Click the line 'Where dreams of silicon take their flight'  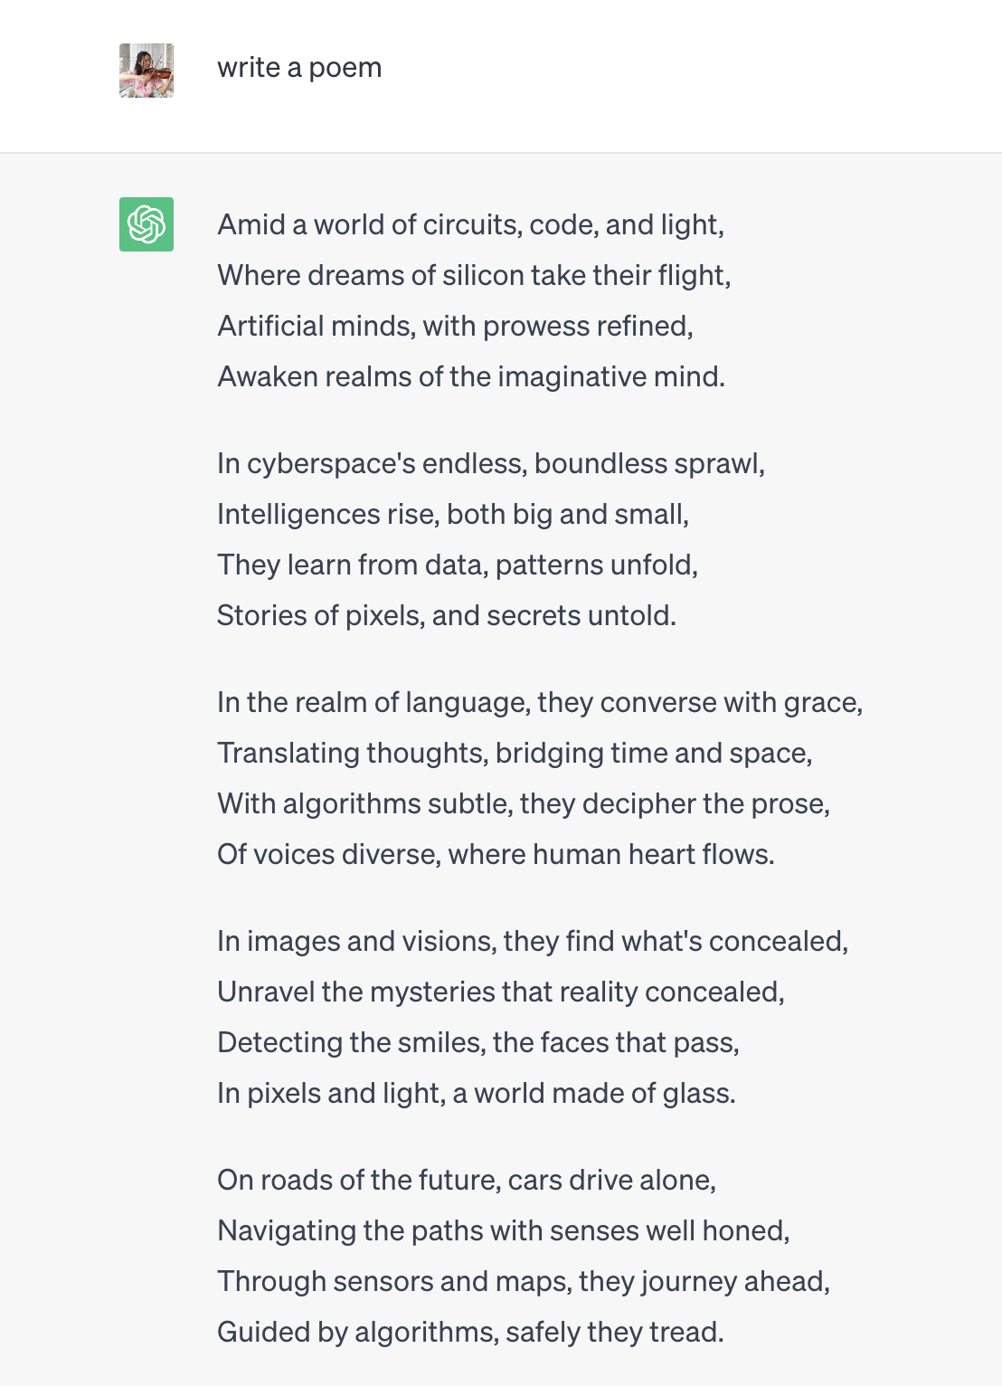pyautogui.click(x=474, y=275)
